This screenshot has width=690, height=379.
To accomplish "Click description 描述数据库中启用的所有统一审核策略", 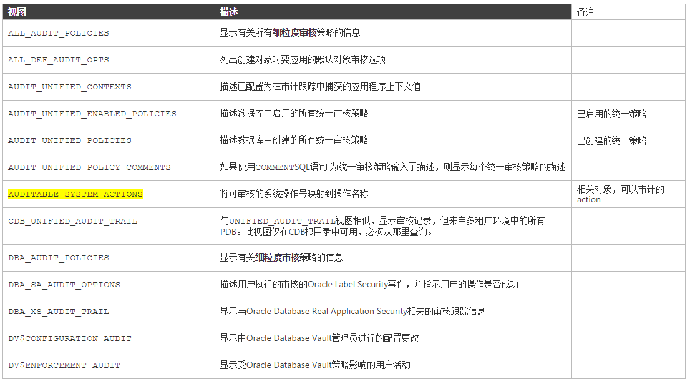I will 294,114.
